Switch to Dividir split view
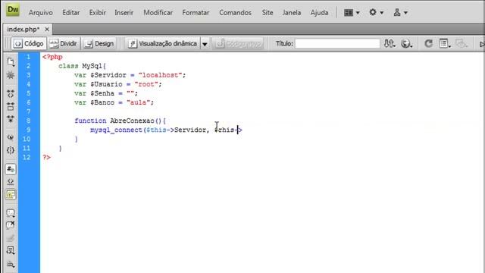 (x=64, y=44)
